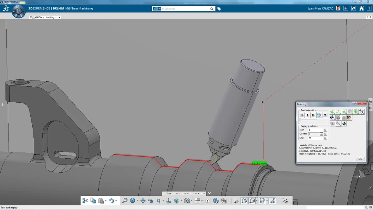Image resolution: width=373 pixels, height=210 pixels.
Task: Click the axis system icon at toolbar end
Action: (285, 201)
